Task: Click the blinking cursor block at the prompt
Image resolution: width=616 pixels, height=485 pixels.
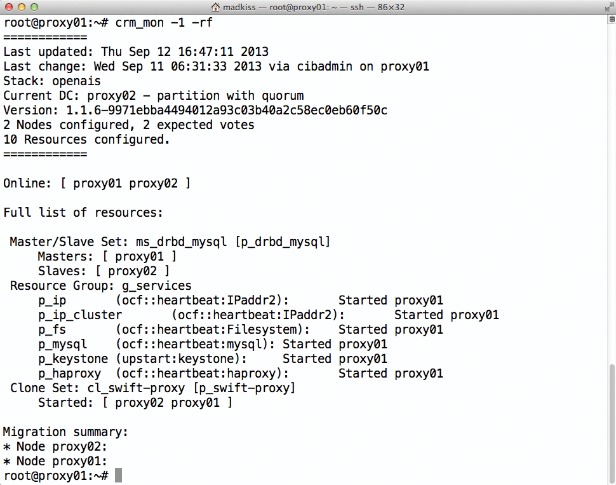Action: [117, 475]
